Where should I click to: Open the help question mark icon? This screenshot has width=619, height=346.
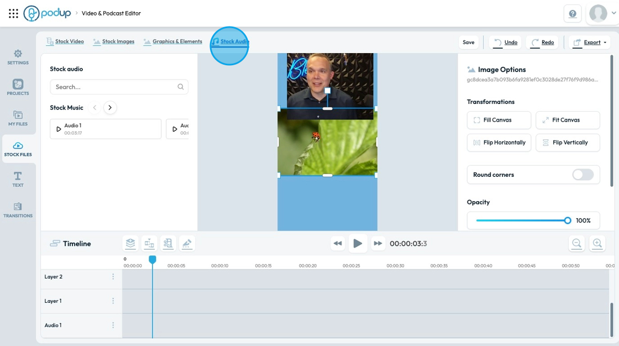click(x=573, y=14)
